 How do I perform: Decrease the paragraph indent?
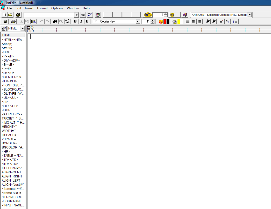[214, 21]
